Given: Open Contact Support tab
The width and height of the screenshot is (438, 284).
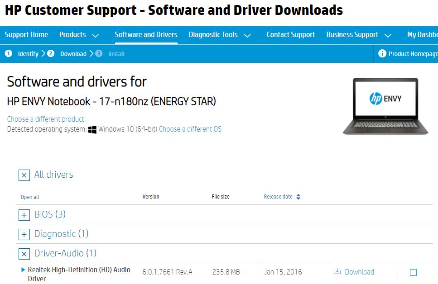Looking at the screenshot, I should click(291, 34).
